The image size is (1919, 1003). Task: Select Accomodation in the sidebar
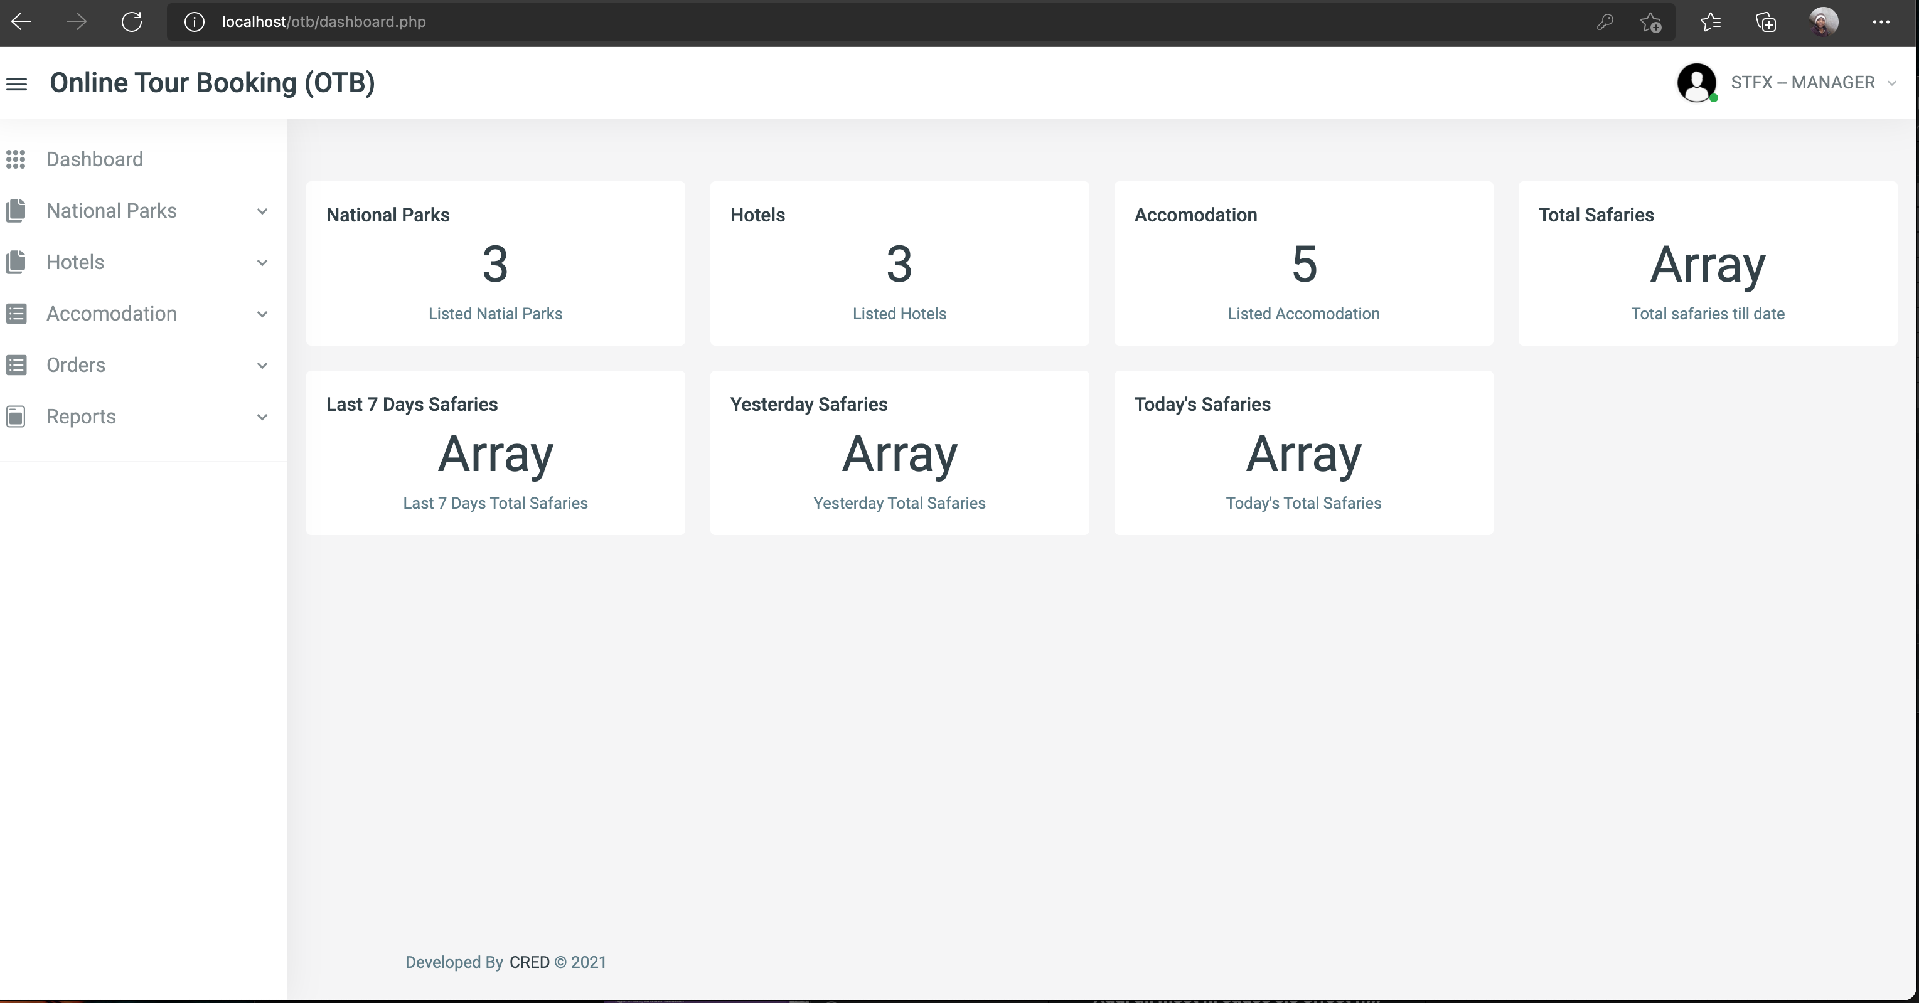click(x=112, y=314)
